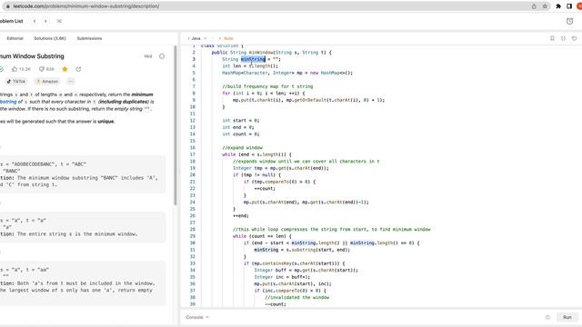The height and width of the screenshot is (327, 582).
Task: Click the Run button
Action: (567, 317)
